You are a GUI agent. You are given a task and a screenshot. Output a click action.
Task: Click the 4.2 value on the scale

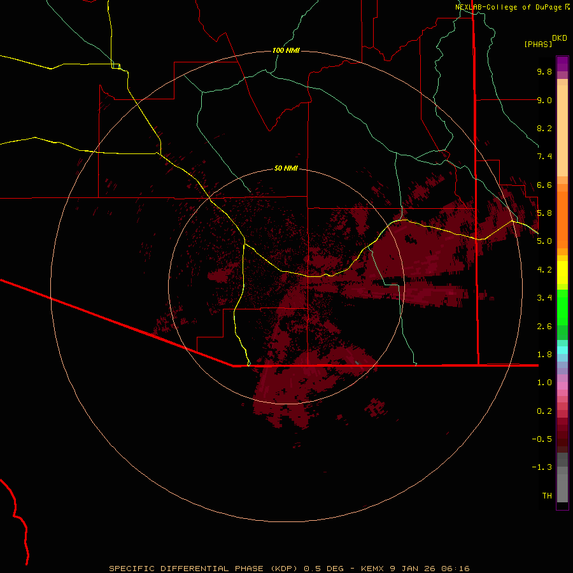544,270
